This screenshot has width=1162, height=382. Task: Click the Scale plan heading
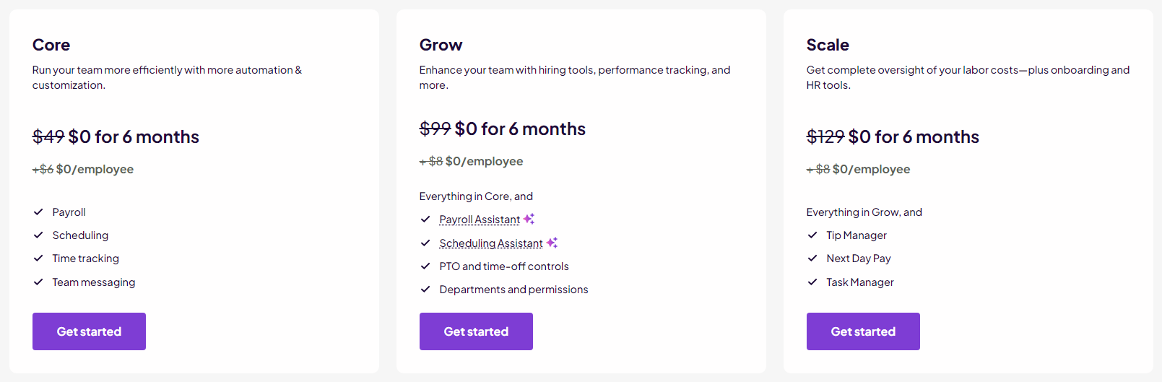tap(828, 45)
